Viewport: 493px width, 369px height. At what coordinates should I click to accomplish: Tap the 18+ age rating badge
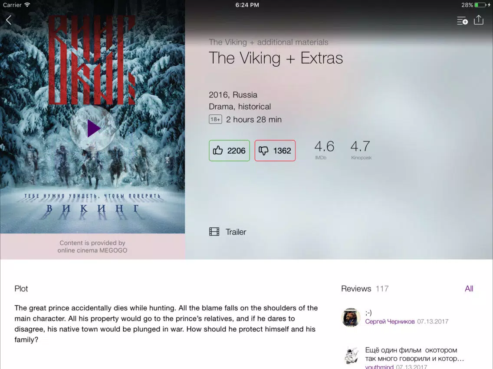click(x=215, y=119)
